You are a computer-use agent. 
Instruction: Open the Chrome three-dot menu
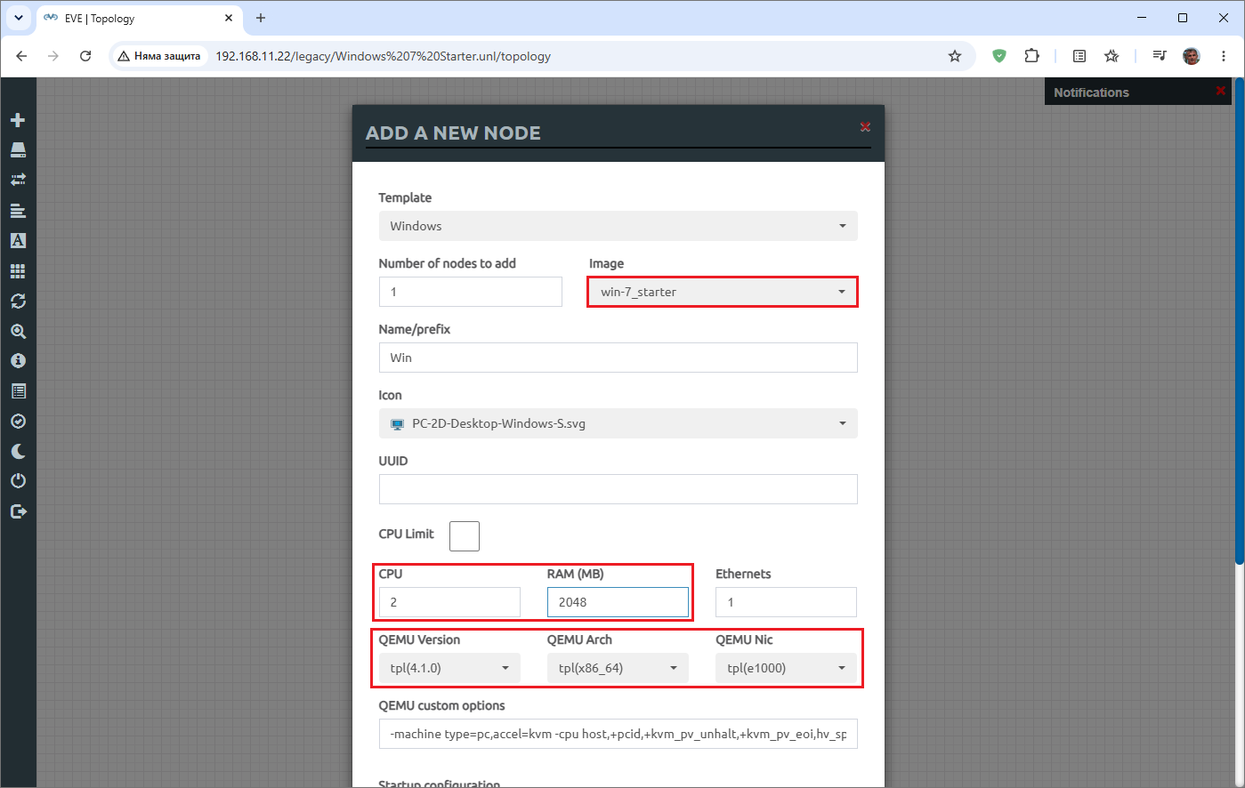(1224, 56)
